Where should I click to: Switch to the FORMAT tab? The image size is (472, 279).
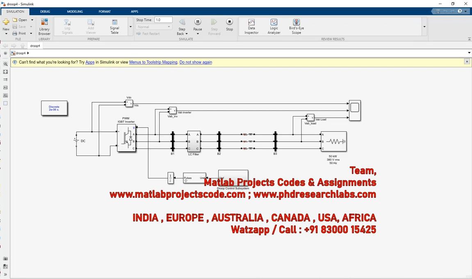(x=105, y=11)
